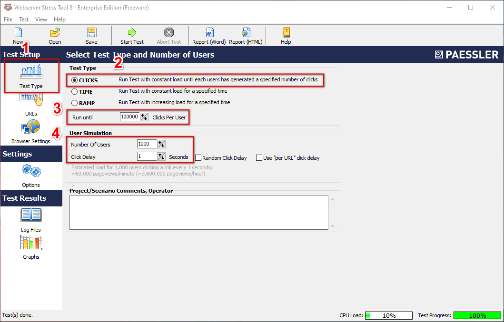This screenshot has width=504, height=322.
Task: Generate Report (Word) from toolbar
Action: click(x=209, y=33)
